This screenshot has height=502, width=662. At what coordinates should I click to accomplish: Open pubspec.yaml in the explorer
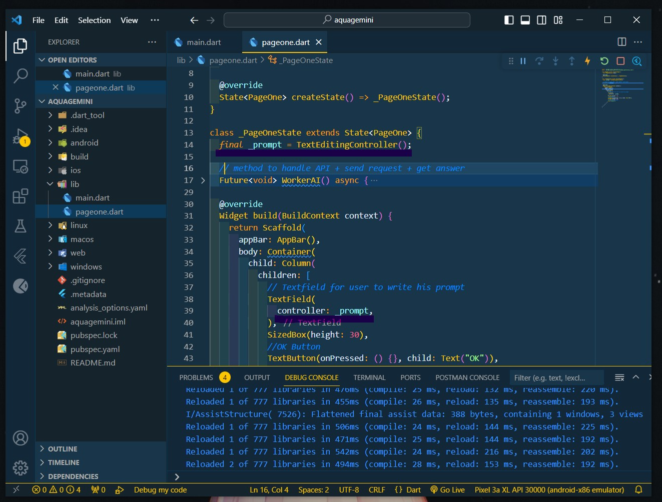pos(95,349)
